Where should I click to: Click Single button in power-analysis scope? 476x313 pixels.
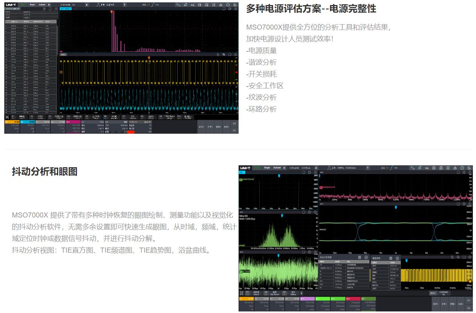[x=32, y=5]
